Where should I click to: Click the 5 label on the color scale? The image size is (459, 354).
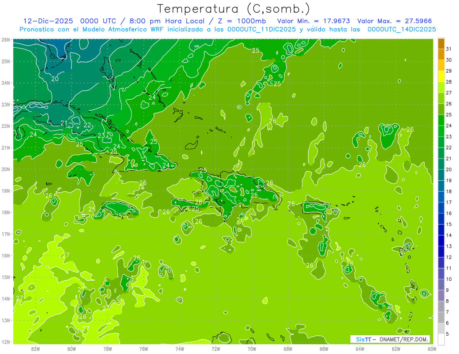[448, 334]
